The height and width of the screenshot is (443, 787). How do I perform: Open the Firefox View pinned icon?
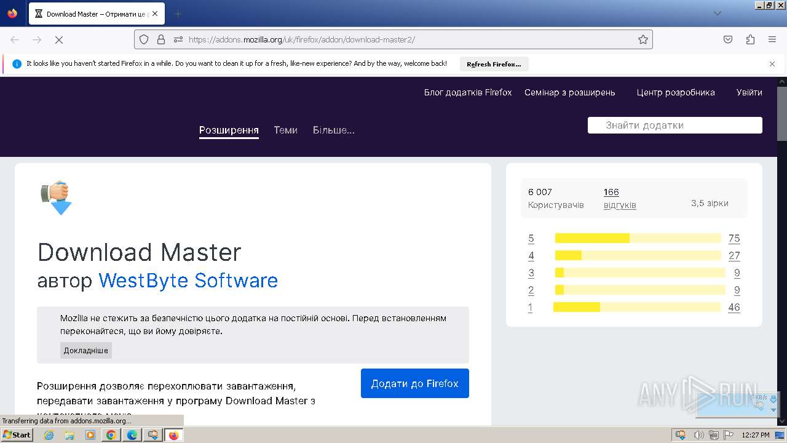tap(12, 14)
